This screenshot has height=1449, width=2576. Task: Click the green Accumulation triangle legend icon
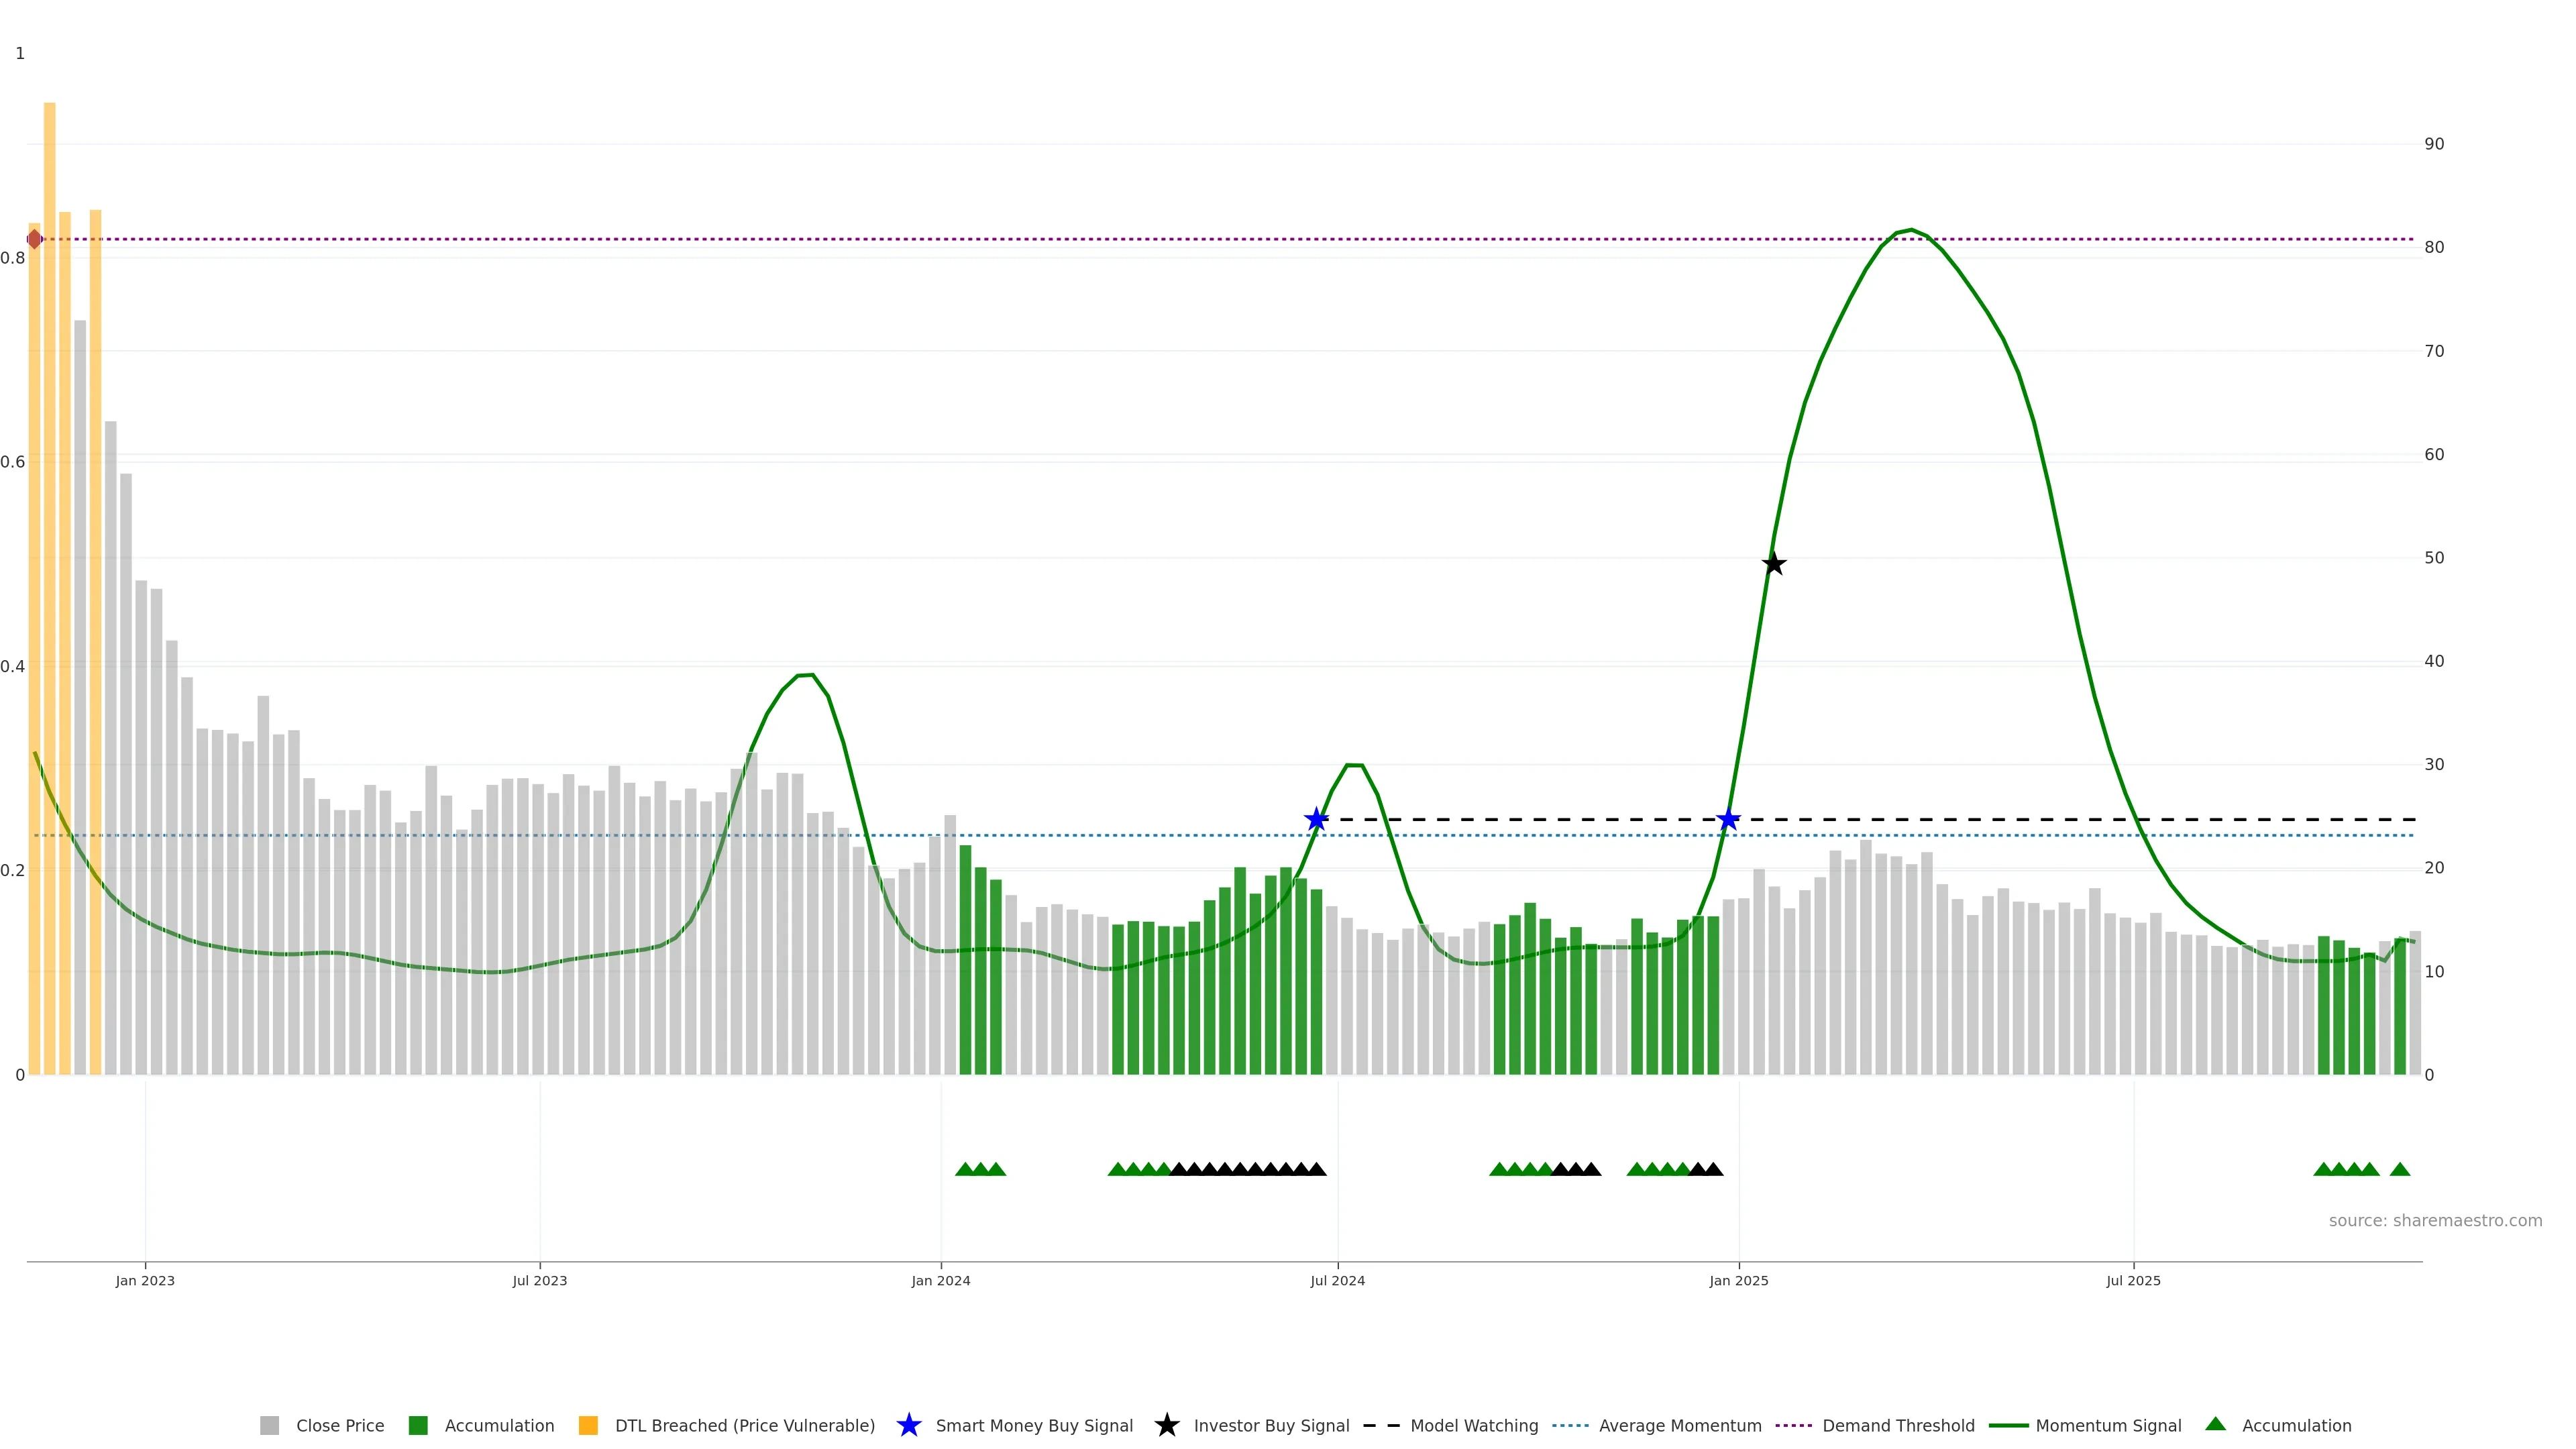coord(2215,1424)
